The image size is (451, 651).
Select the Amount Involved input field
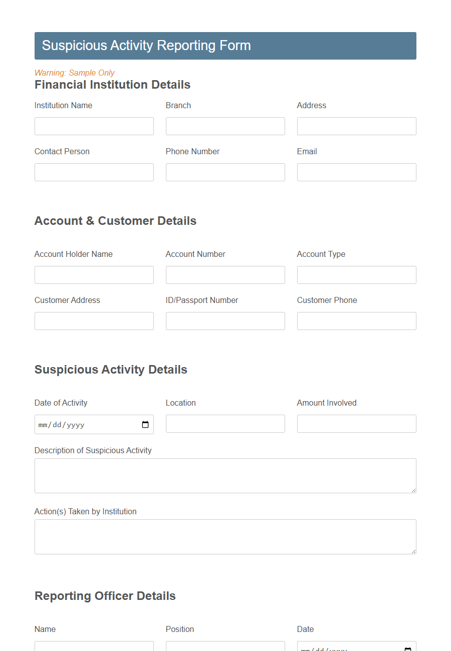click(x=356, y=423)
